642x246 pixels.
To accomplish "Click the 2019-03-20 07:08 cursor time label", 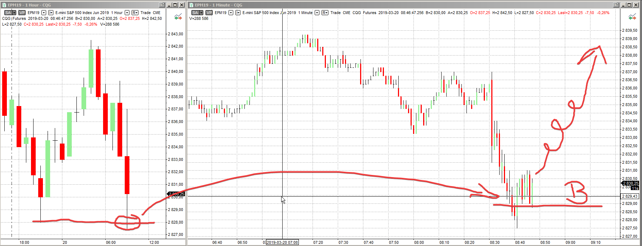I will [282, 242].
